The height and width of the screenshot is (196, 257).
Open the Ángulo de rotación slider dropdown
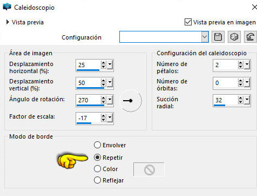pyautogui.click(x=110, y=100)
